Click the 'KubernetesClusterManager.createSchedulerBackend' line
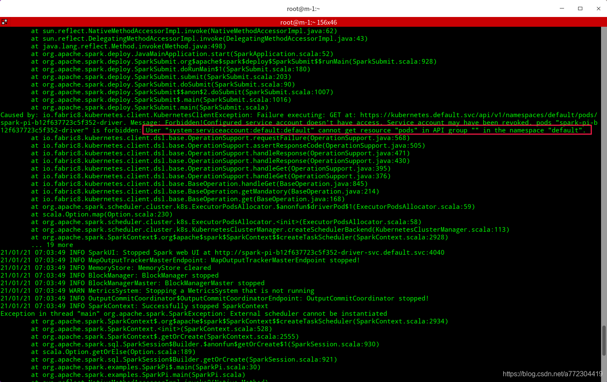The width and height of the screenshot is (607, 382). (270, 230)
